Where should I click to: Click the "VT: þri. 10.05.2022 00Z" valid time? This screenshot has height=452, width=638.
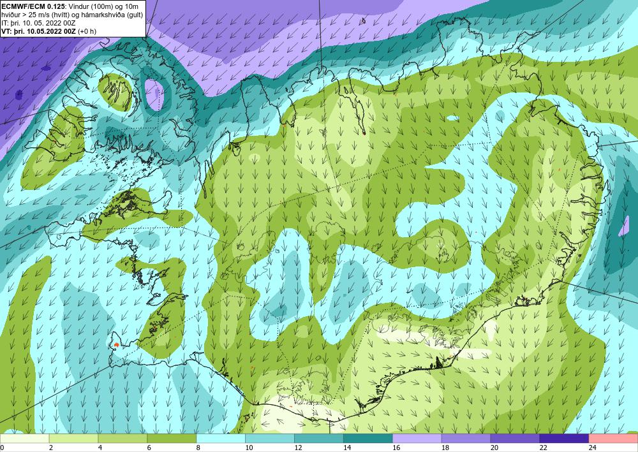(38, 31)
